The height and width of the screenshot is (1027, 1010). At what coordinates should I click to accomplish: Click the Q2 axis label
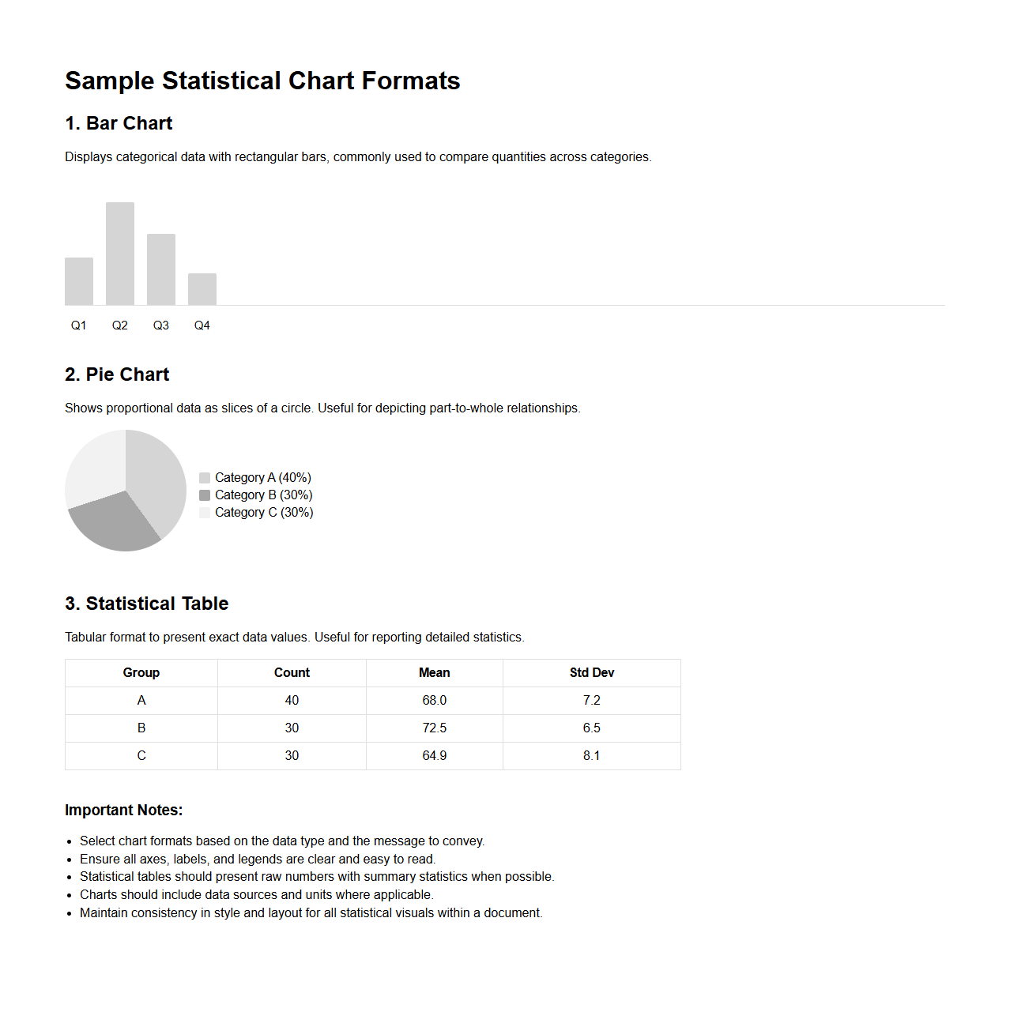(120, 325)
